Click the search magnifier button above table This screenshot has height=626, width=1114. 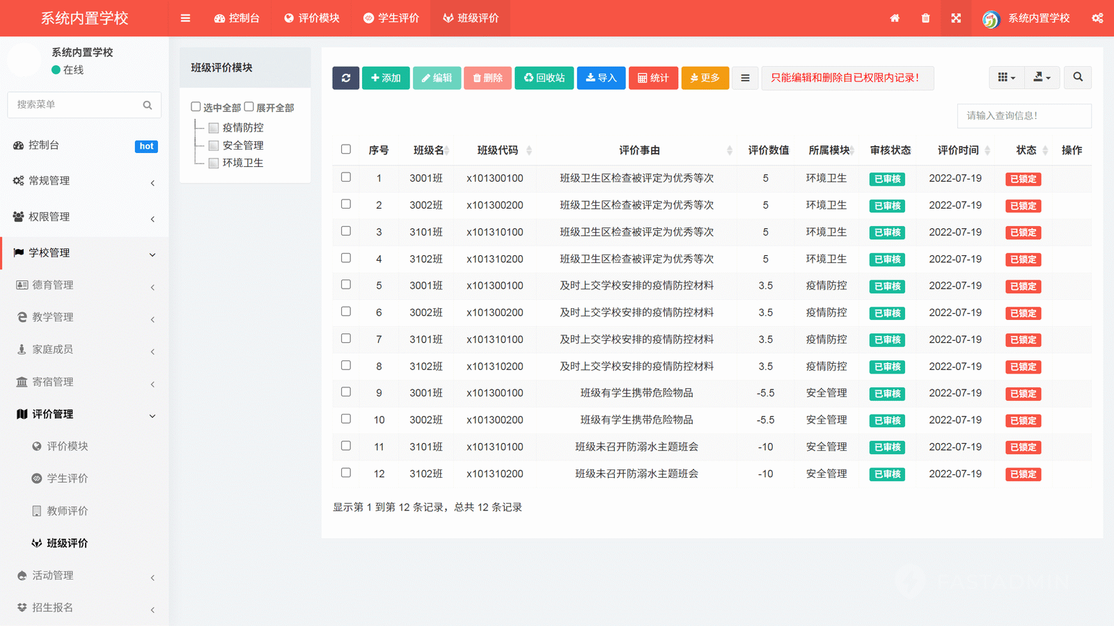pos(1078,77)
